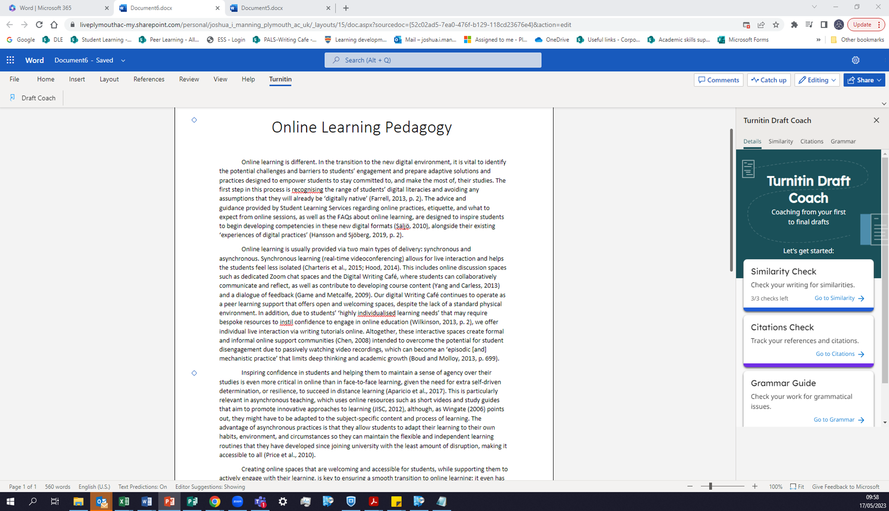Screen dimensions: 889x511
Task: Toggle Fit to page view
Action: (x=798, y=486)
